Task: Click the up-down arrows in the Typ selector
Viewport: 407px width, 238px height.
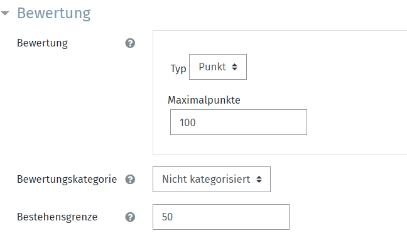Action: pyautogui.click(x=234, y=67)
